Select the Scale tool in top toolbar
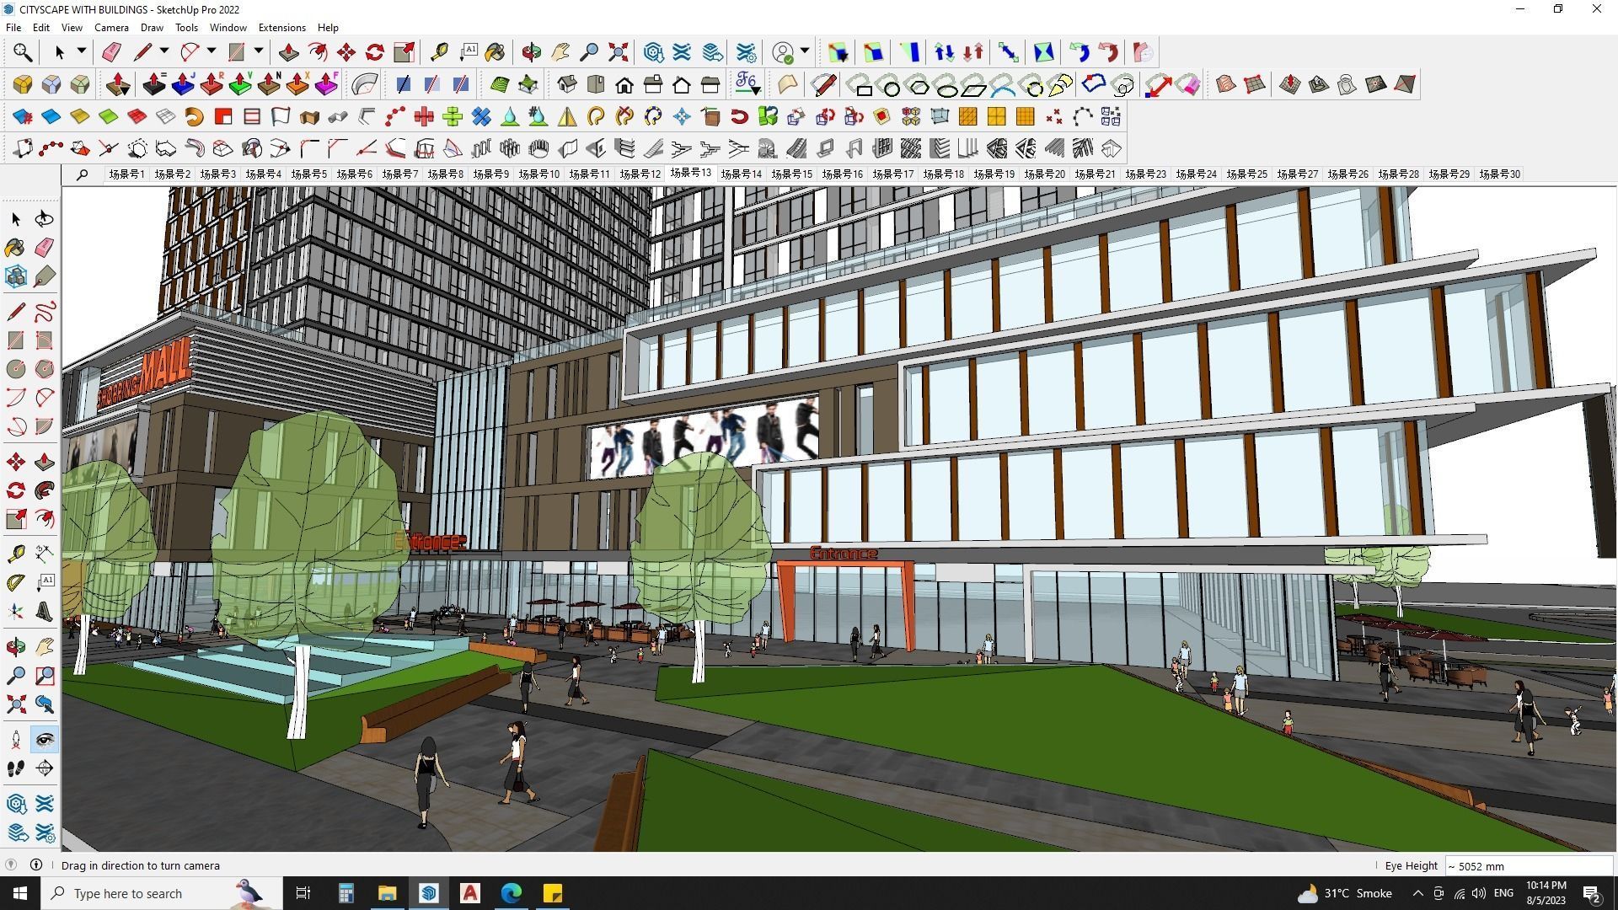 point(404,52)
